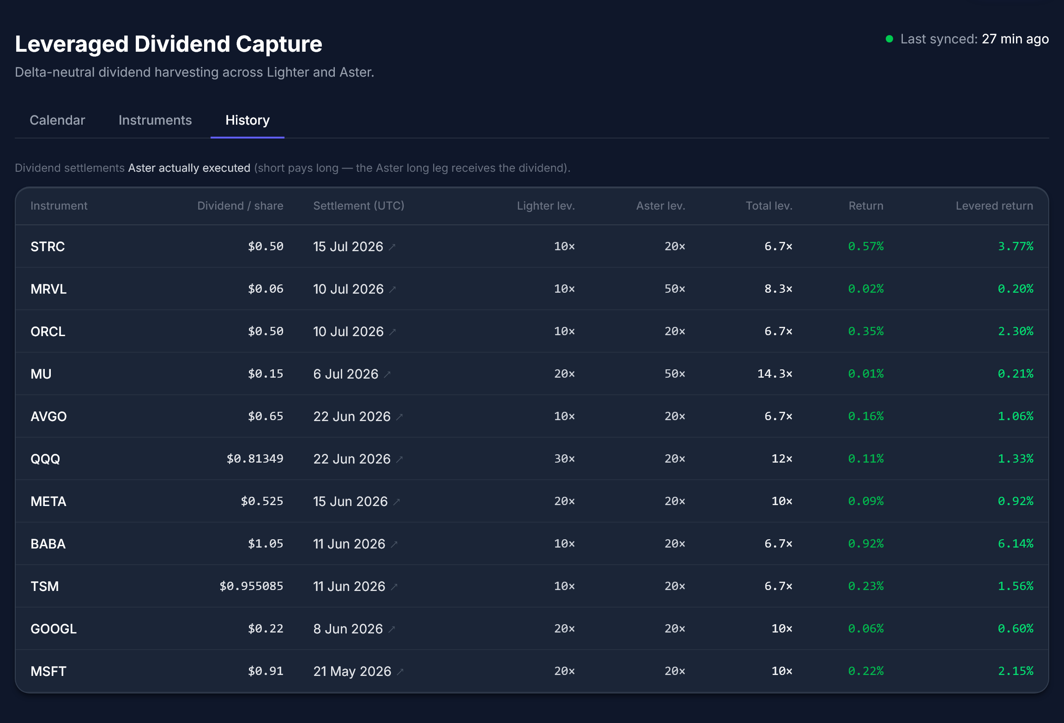Click the Dividend / share column header
Screen dimensions: 1064x723
tap(240, 206)
